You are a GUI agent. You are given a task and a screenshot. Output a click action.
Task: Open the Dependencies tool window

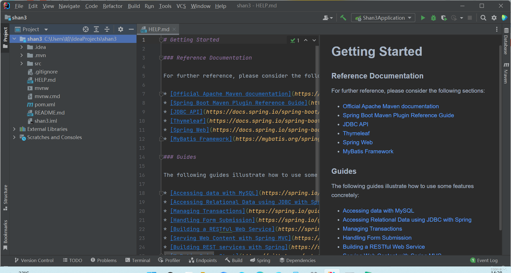(x=298, y=260)
